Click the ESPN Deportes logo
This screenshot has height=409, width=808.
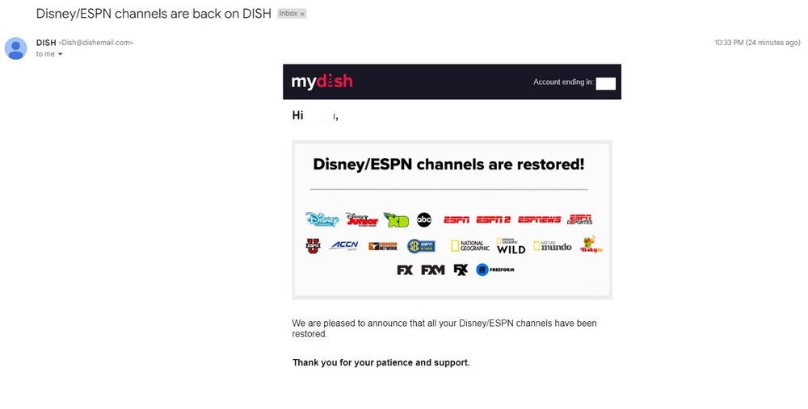point(579,219)
